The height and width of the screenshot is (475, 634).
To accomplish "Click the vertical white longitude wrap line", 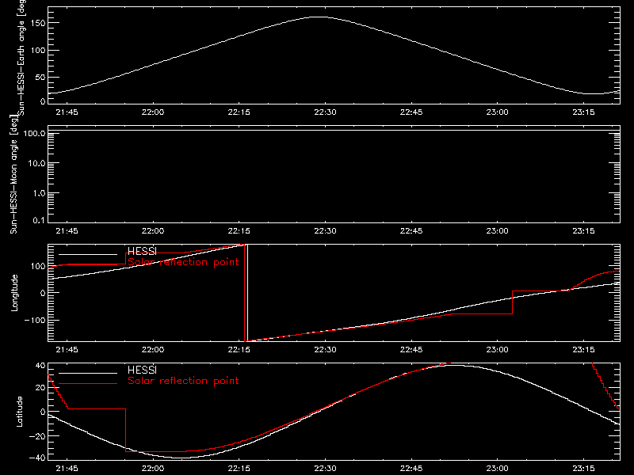I will pyautogui.click(x=247, y=293).
